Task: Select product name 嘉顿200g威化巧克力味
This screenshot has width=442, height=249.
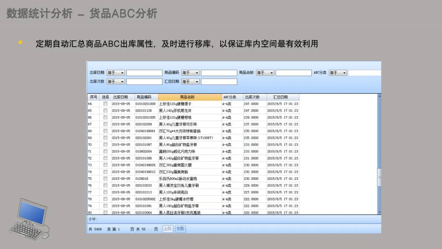Action: [x=177, y=152]
